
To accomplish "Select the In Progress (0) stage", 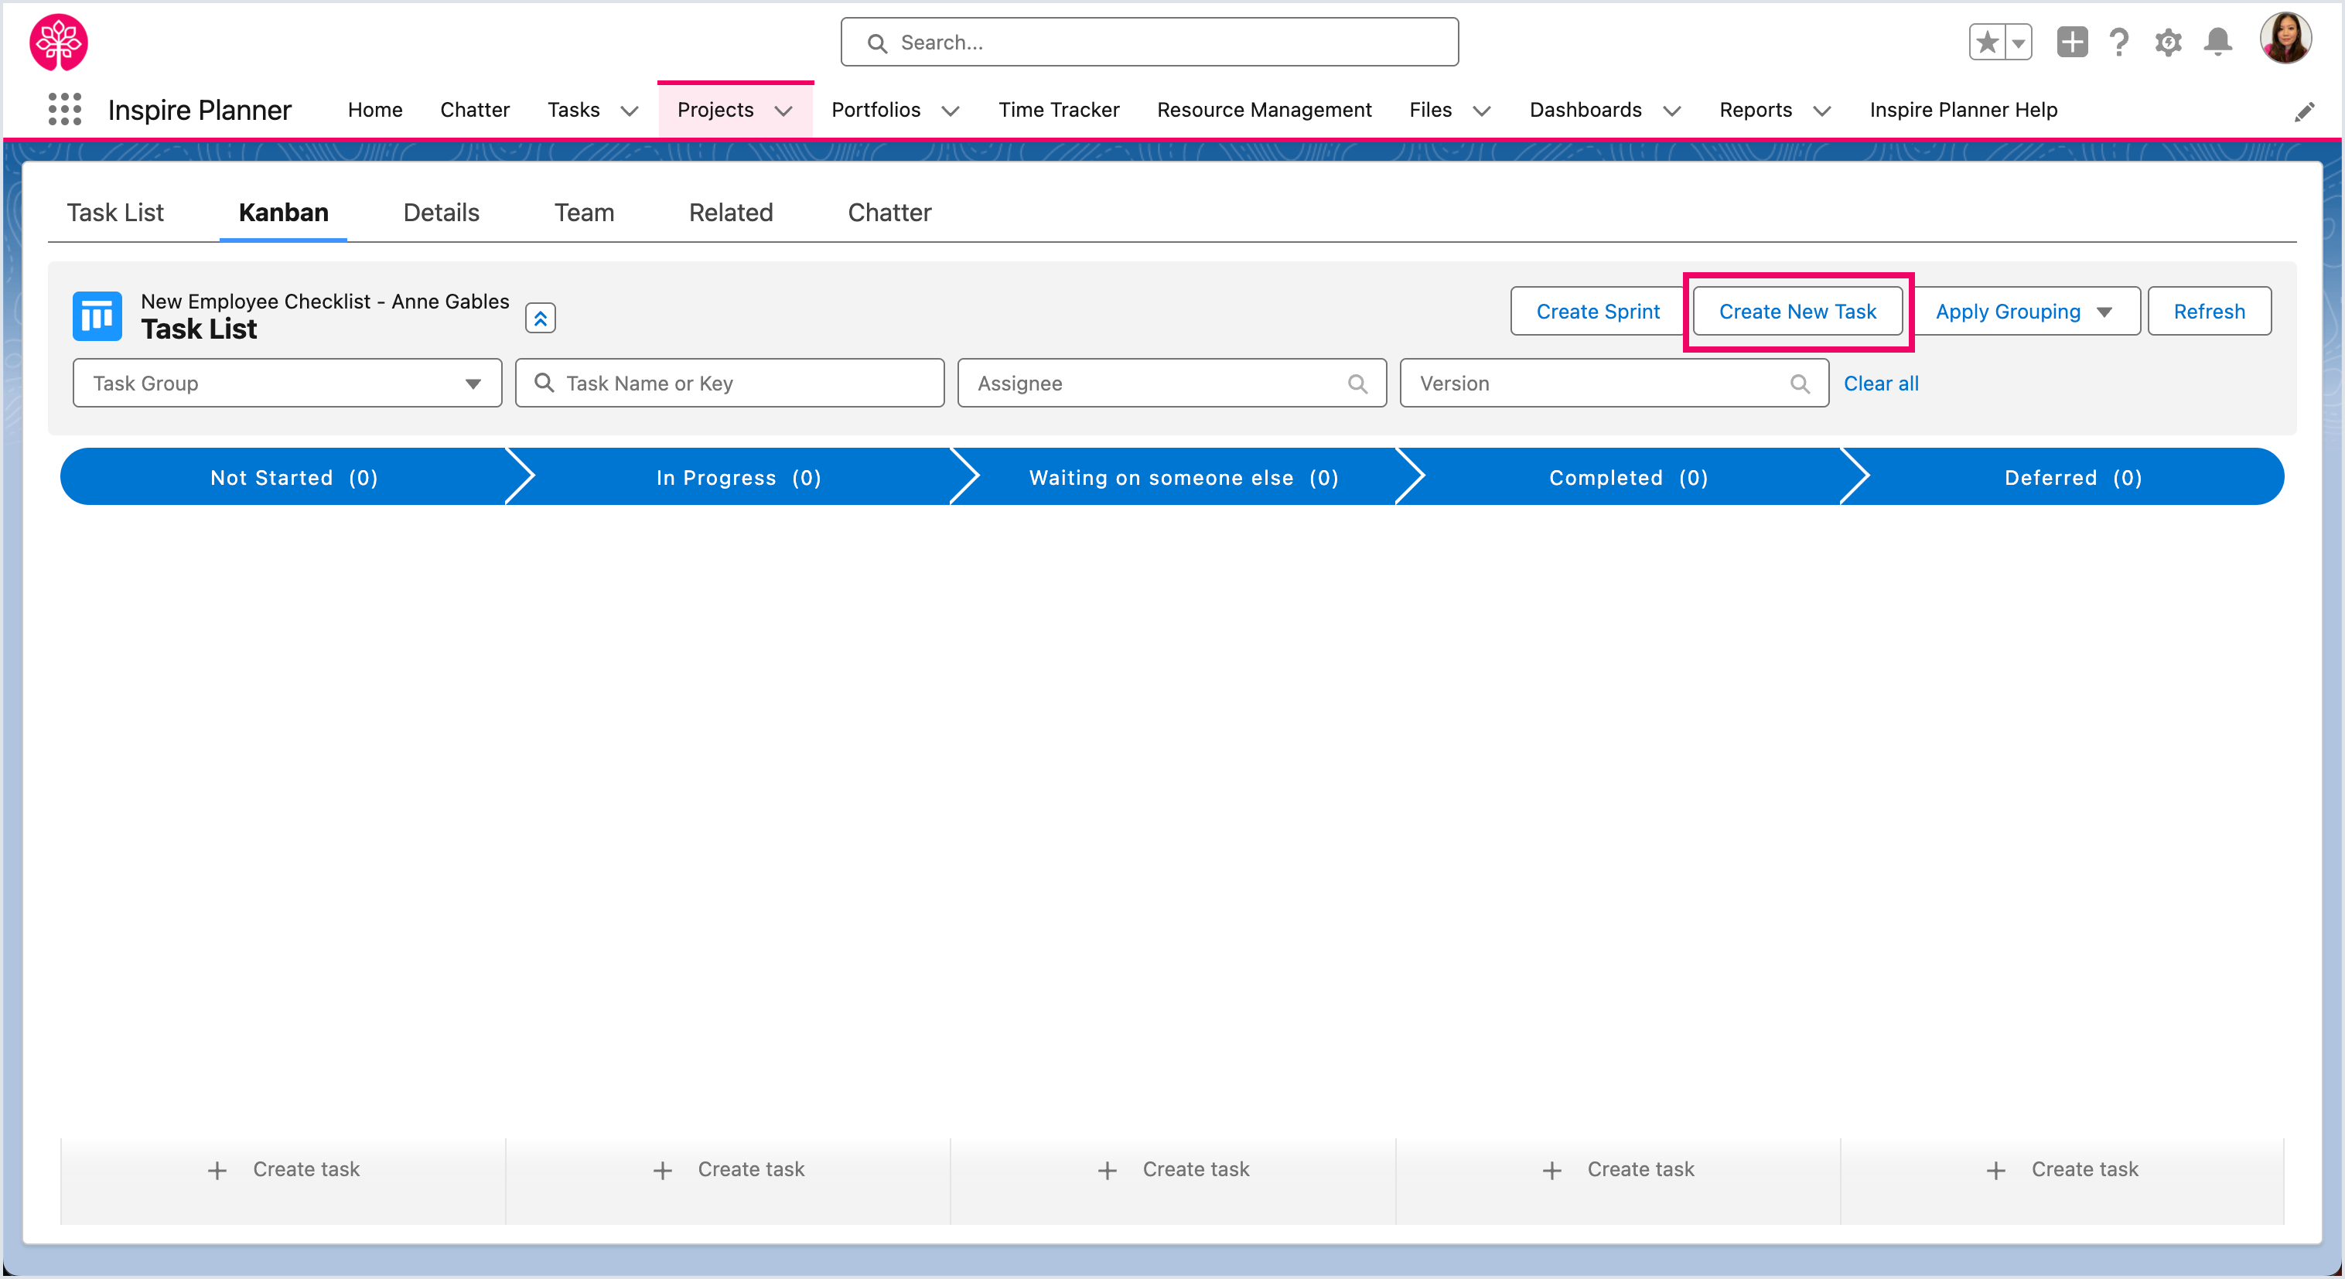I will (739, 477).
